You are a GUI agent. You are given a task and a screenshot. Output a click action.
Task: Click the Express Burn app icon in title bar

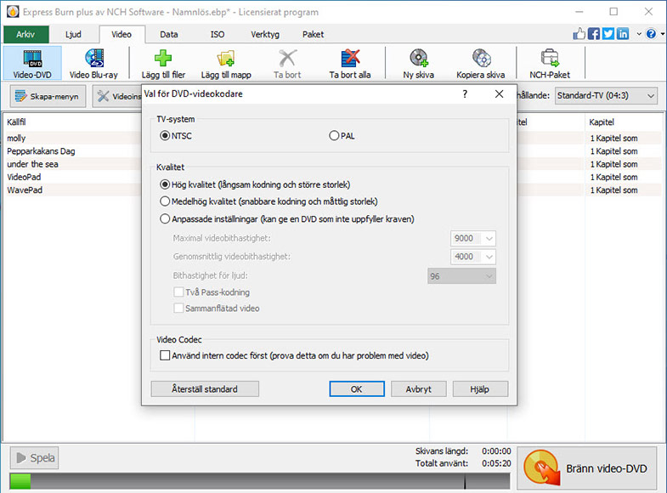pyautogui.click(x=13, y=12)
